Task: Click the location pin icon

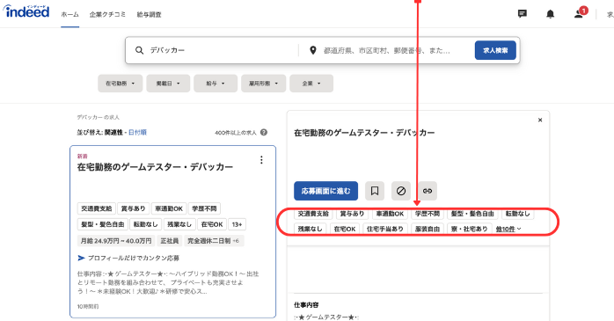Action: click(x=312, y=50)
